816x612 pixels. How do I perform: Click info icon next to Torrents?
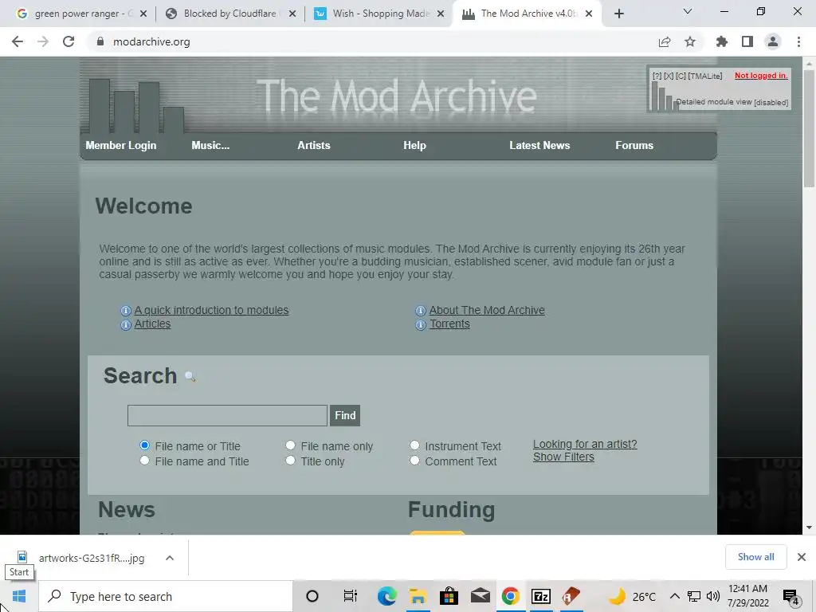click(421, 325)
